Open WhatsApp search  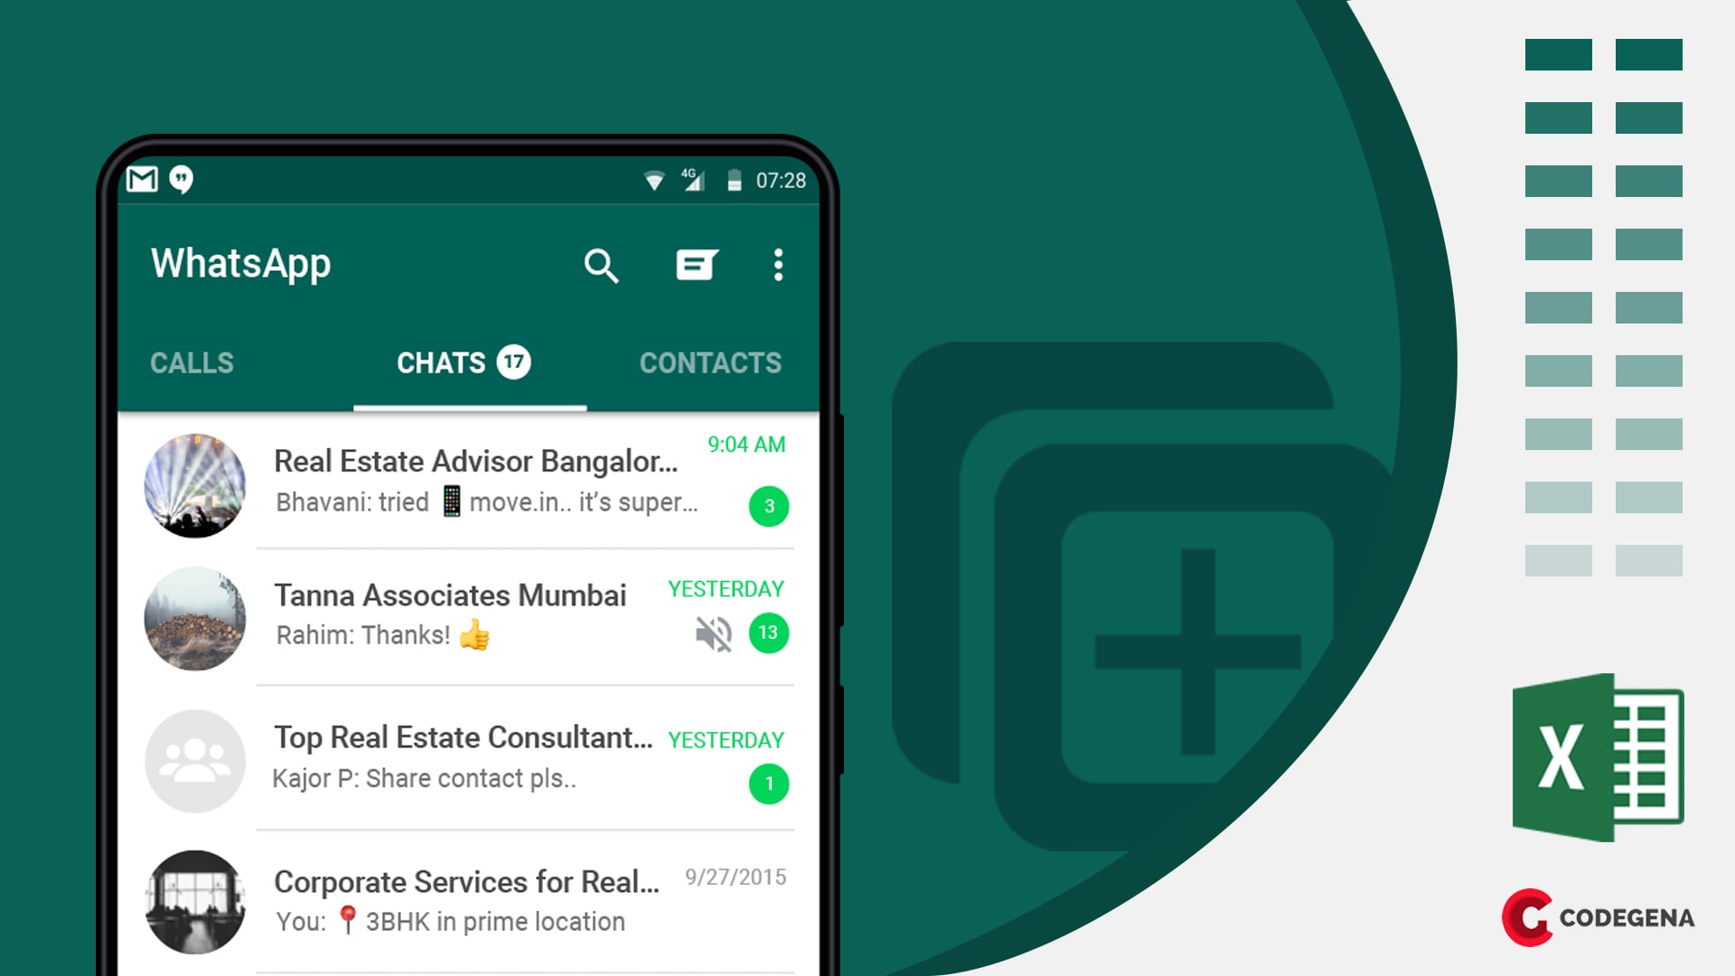[602, 265]
